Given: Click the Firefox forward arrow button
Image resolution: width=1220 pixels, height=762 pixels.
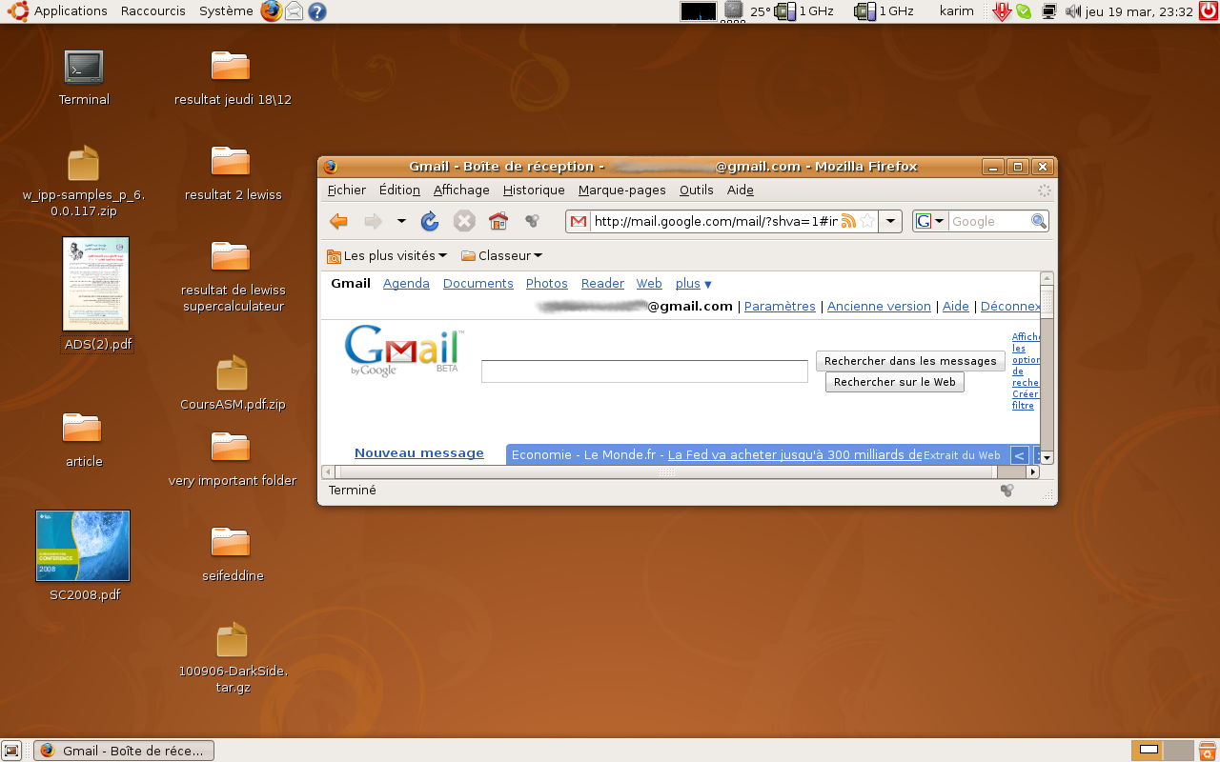Looking at the screenshot, I should coord(373,222).
